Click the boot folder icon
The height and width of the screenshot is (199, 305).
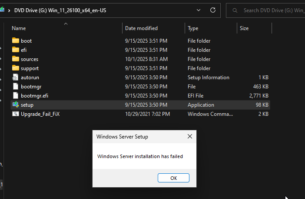[16, 40]
